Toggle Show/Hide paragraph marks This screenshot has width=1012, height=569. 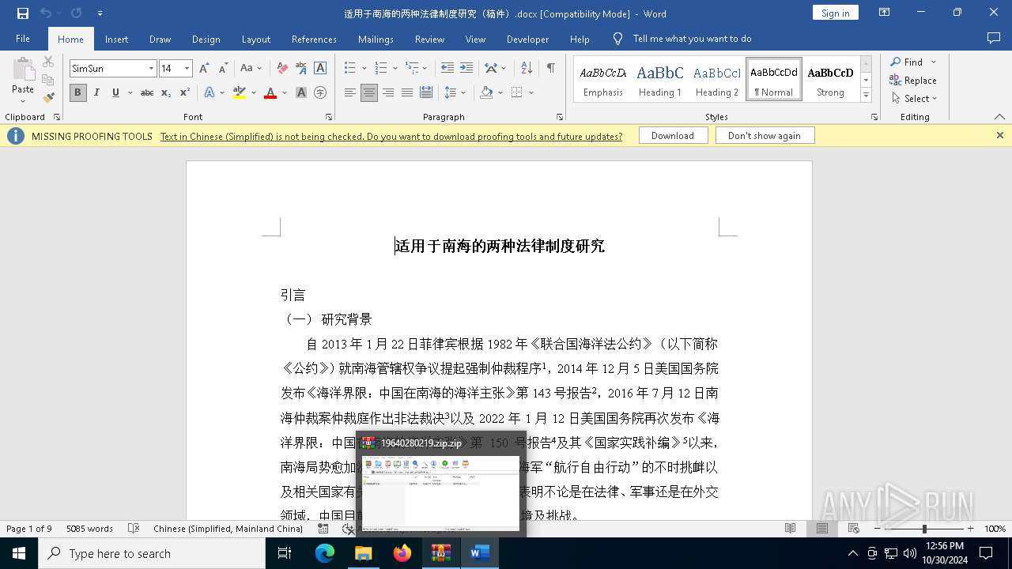(550, 69)
